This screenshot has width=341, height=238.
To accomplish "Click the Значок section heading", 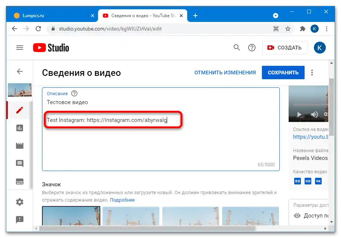I will [x=51, y=184].
